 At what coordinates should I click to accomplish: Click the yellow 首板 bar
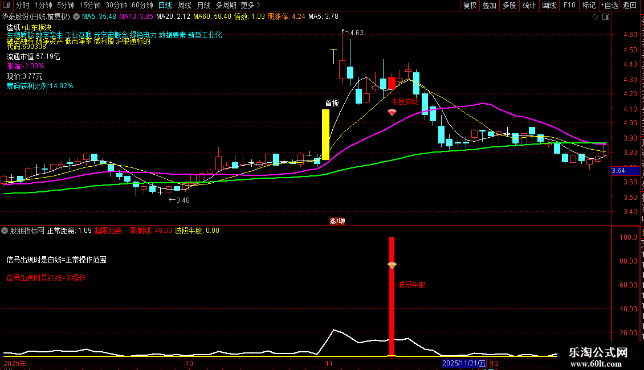325,134
